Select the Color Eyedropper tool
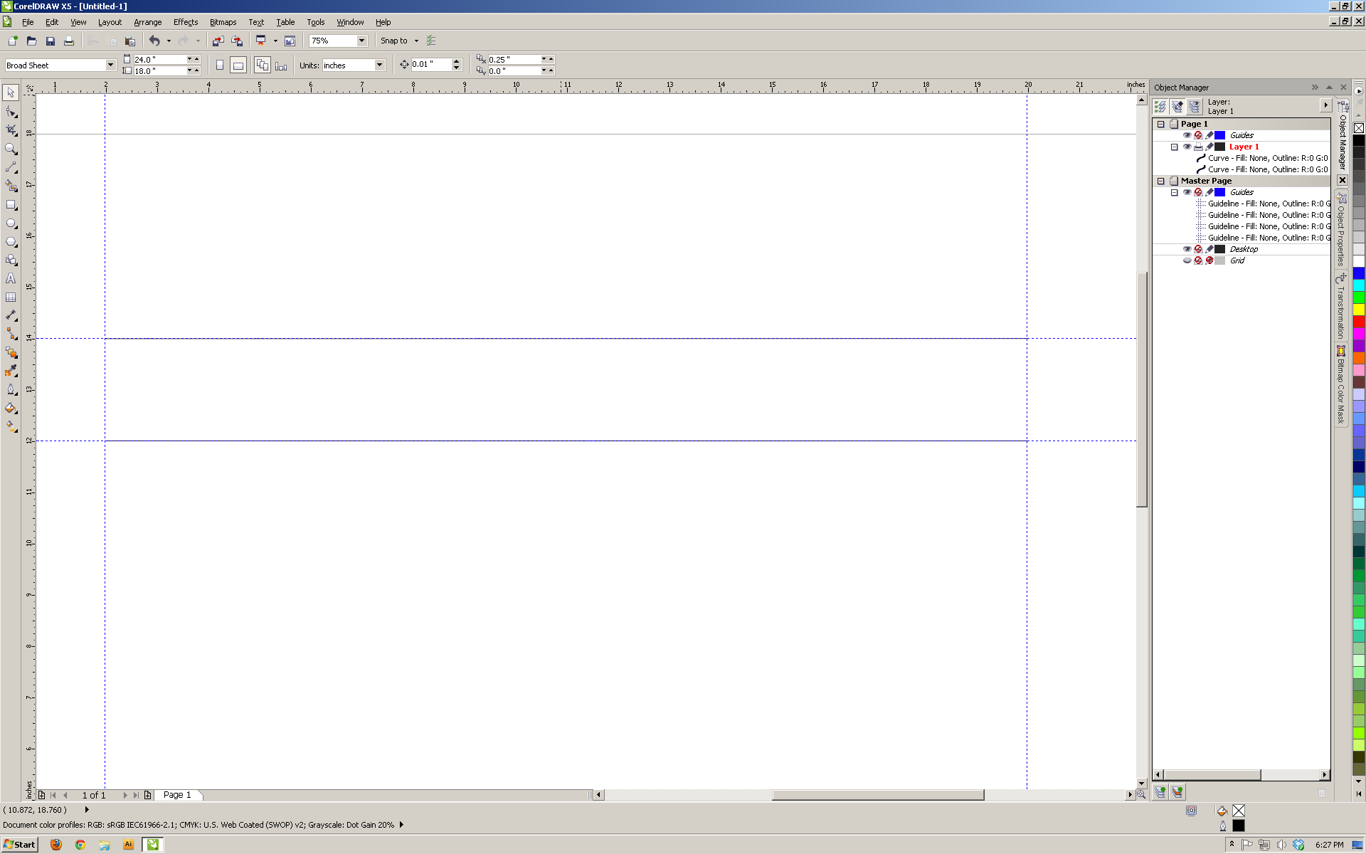Viewport: 1366px width, 854px height. (11, 371)
